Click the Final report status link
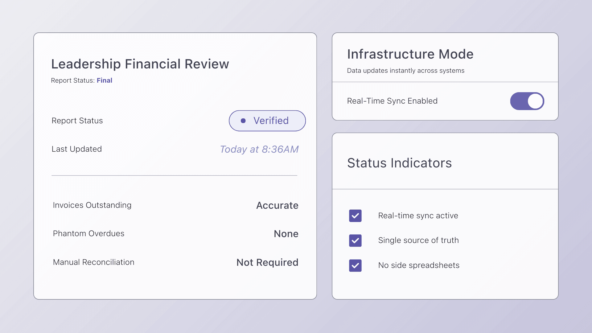 pyautogui.click(x=104, y=80)
